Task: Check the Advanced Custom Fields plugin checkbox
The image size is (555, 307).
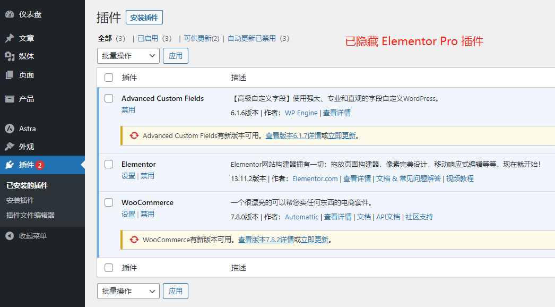Action: 109,98
